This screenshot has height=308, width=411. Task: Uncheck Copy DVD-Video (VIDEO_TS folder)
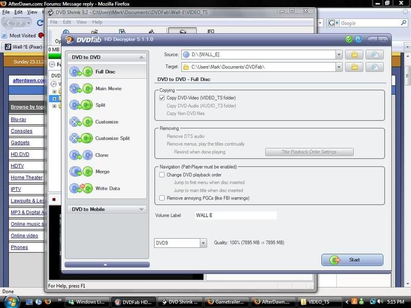point(162,98)
